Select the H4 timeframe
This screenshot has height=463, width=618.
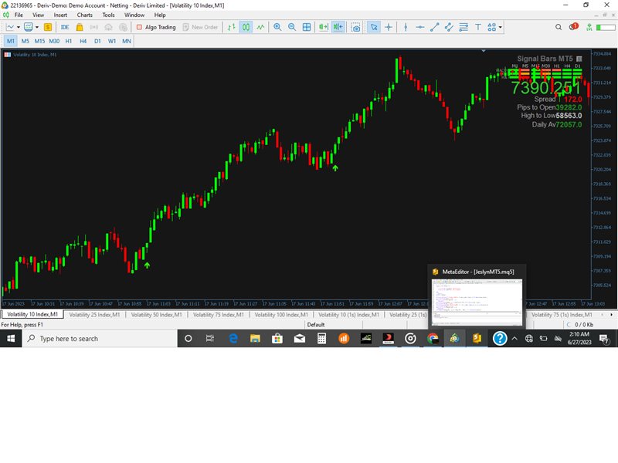[83, 41]
